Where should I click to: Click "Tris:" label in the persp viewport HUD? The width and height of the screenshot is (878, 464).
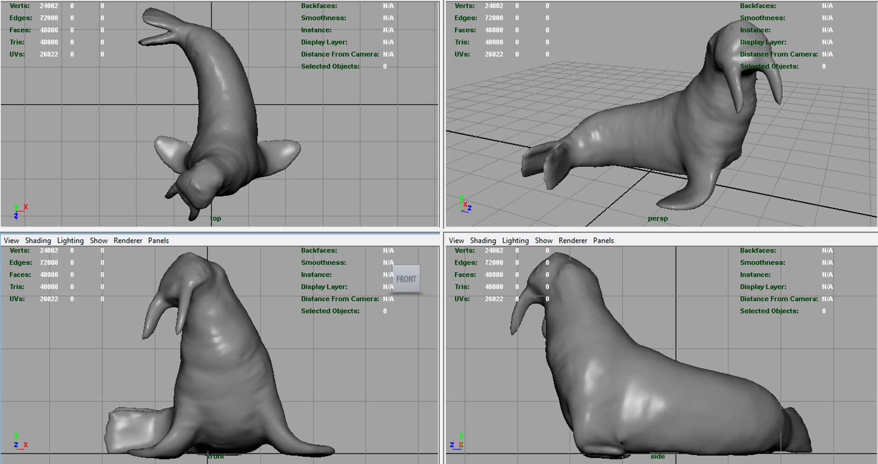point(462,42)
